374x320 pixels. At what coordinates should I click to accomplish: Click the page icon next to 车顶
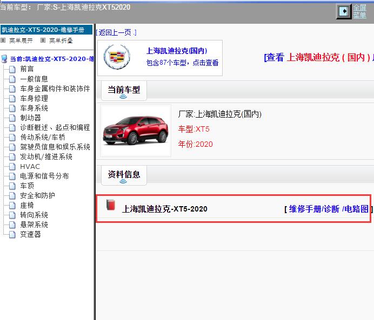[12, 186]
